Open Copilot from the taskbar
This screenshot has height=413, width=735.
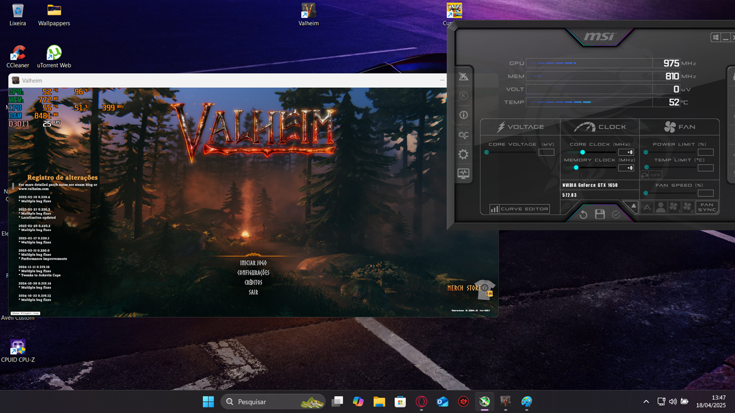tap(358, 402)
